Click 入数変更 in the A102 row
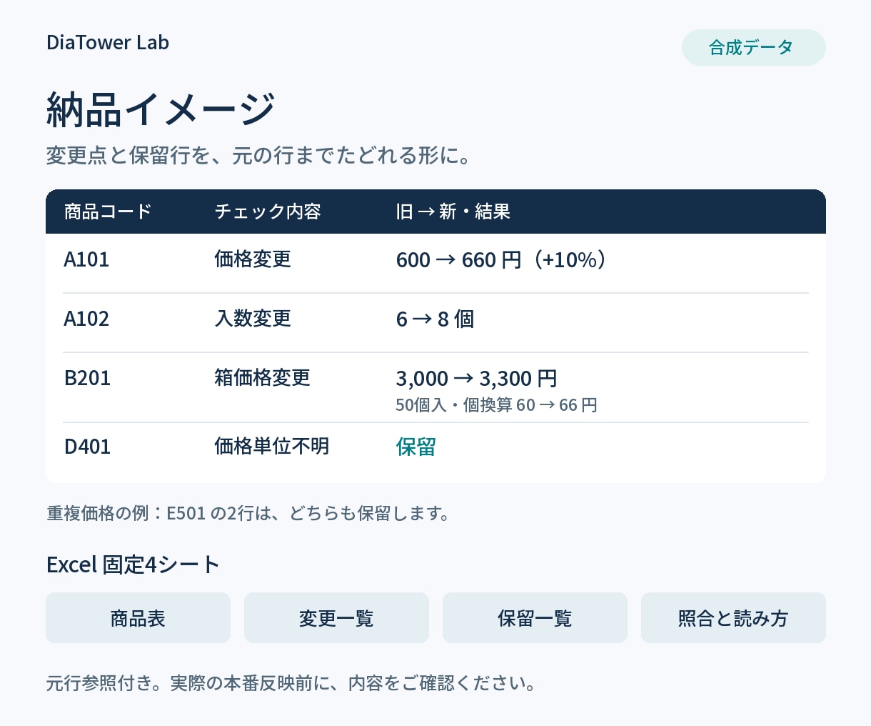 253,319
